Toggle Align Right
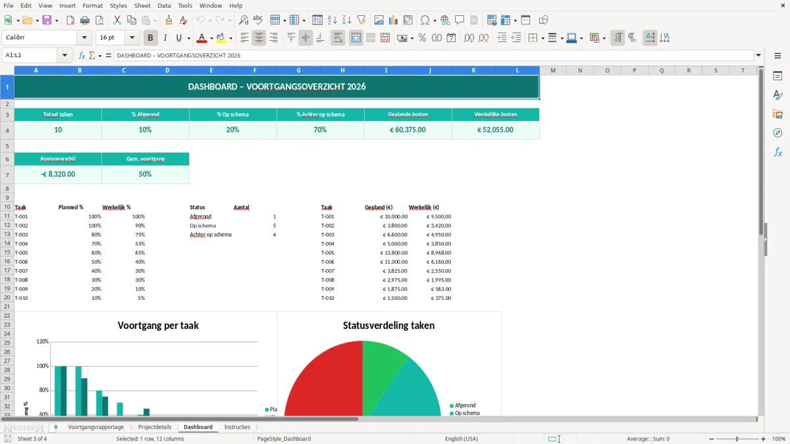Screen dimensions: 790x444 [x=273, y=38]
